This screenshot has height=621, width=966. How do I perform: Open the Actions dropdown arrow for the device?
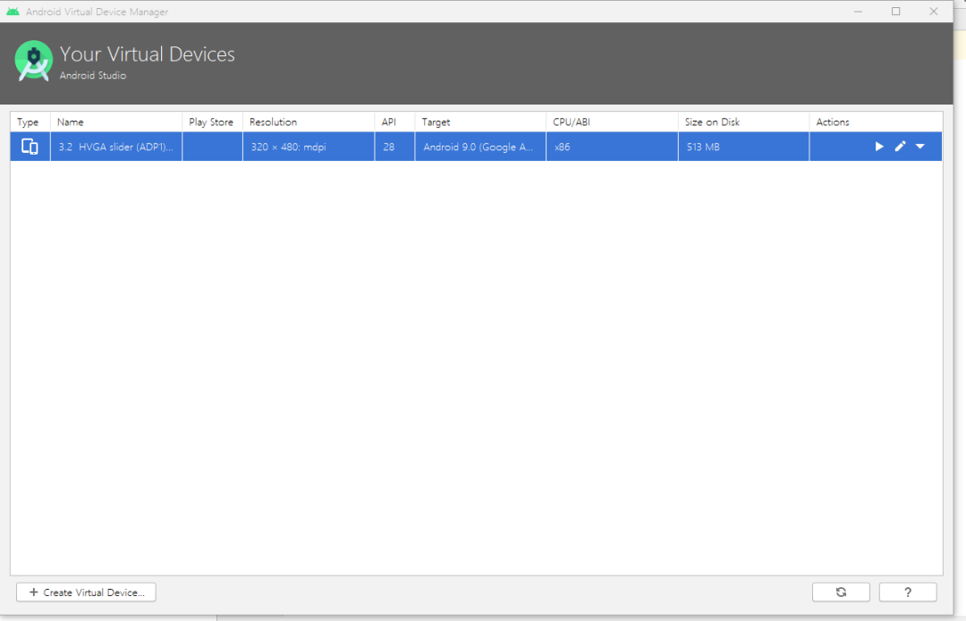[919, 147]
